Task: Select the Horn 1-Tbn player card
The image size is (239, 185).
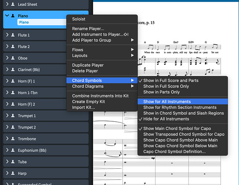Action: 46,92
